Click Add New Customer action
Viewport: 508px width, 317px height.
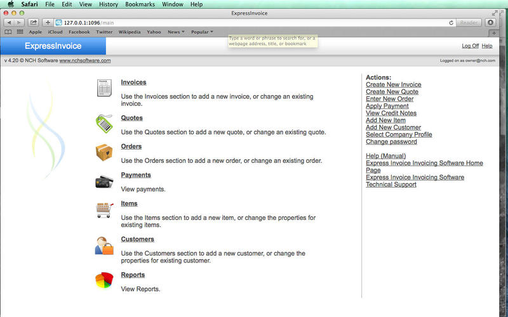coord(393,127)
